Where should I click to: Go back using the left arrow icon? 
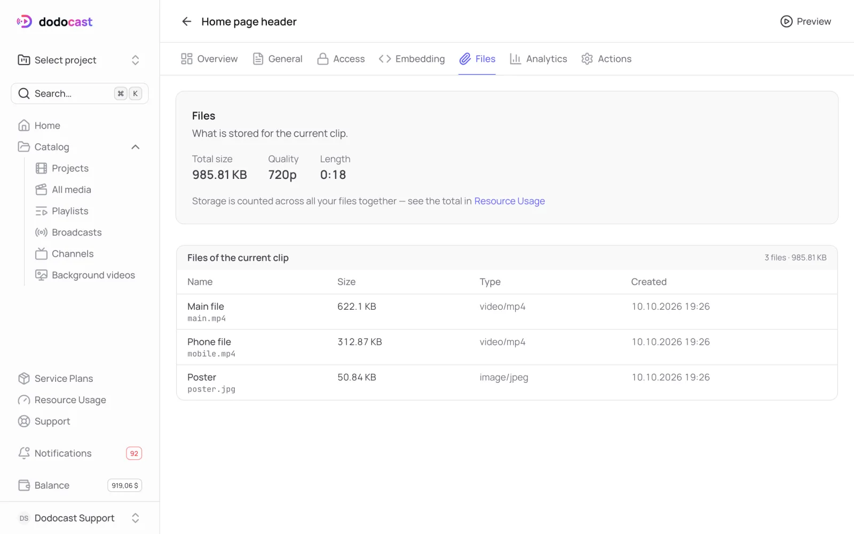[x=186, y=21]
